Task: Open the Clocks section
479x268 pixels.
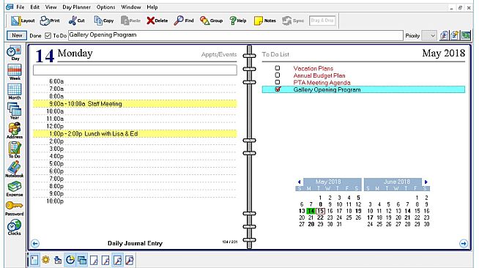Action: [x=15, y=228]
